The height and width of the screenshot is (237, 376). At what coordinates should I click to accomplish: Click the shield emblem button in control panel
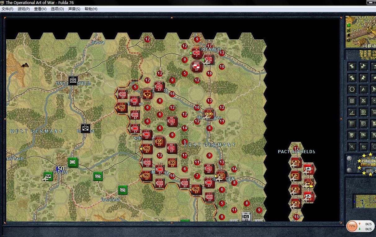(352, 135)
